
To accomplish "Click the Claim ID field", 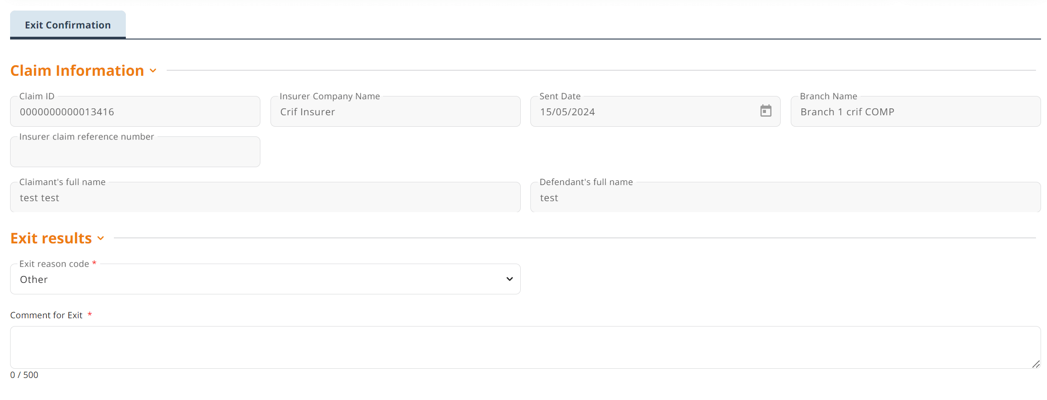I will click(x=135, y=111).
